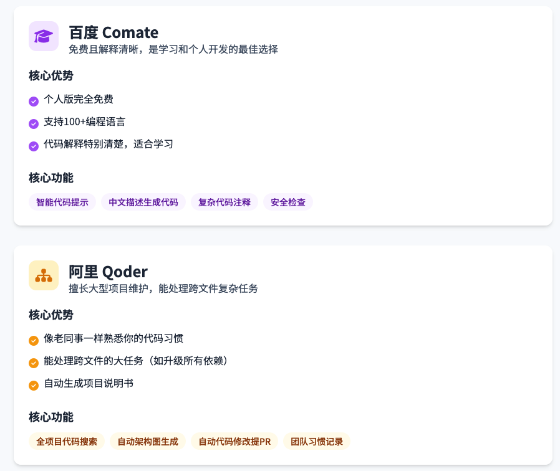Click the purple check icon beside 个人版完全免费
The image size is (560, 471).
click(x=34, y=102)
